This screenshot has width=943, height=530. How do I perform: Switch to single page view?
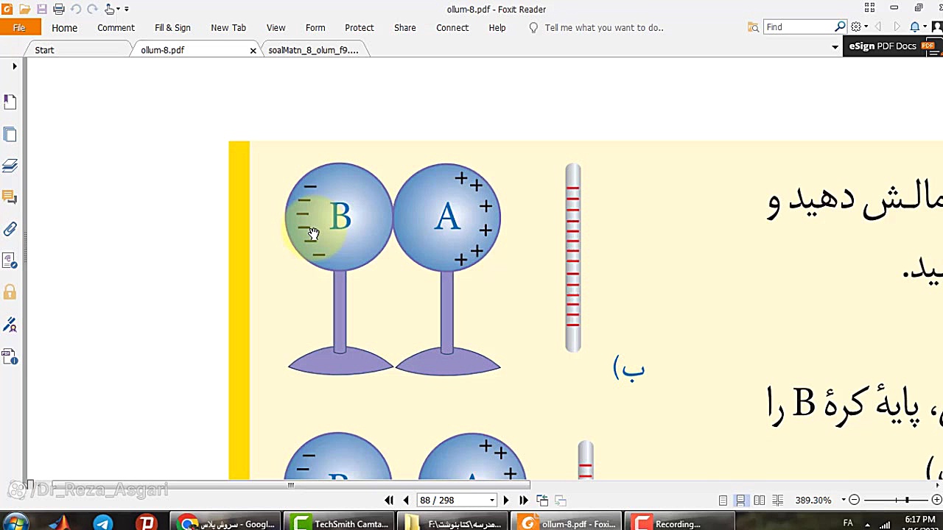point(723,501)
